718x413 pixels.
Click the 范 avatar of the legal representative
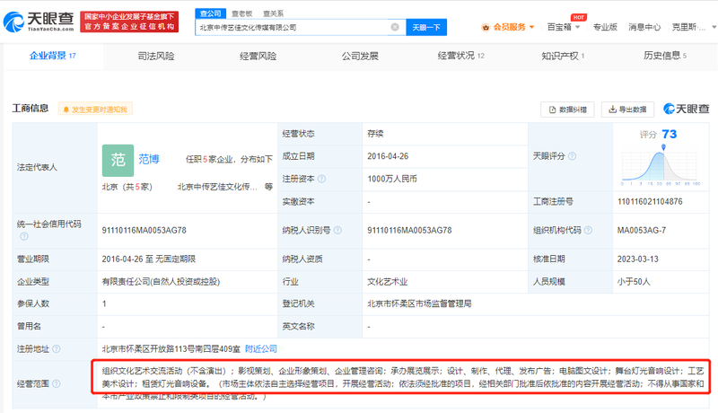[x=118, y=159]
